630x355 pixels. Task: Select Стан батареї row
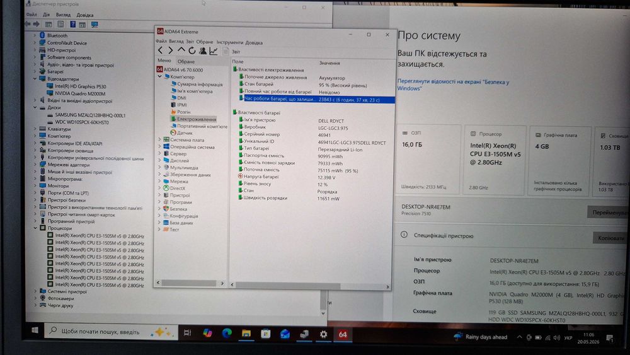313,85
